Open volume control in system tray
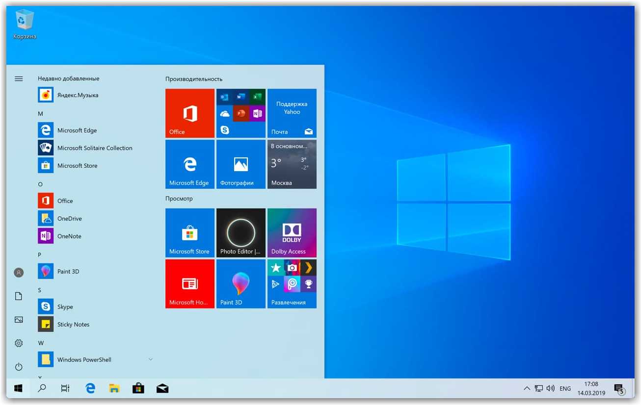Image resolution: width=641 pixels, height=405 pixels. pos(550,388)
